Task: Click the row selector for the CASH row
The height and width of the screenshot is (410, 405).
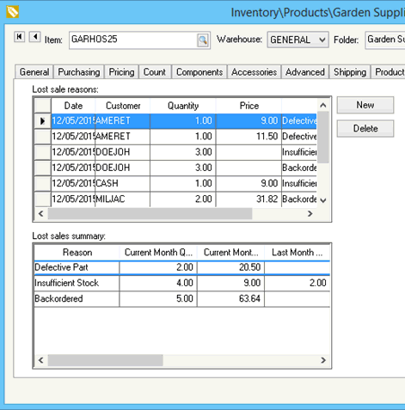Action: (x=43, y=183)
